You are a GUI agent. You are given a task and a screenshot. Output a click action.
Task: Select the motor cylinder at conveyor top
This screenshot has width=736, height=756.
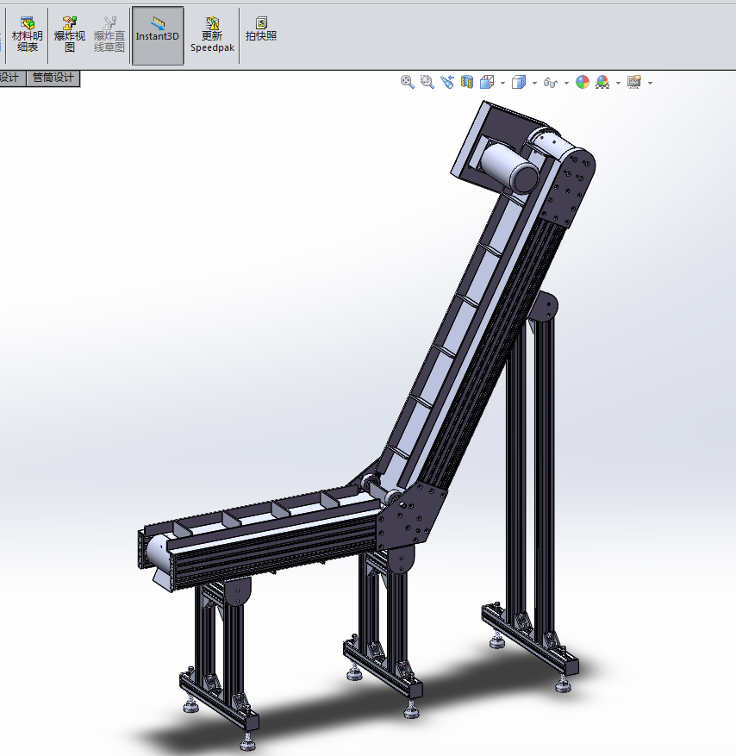click(509, 169)
